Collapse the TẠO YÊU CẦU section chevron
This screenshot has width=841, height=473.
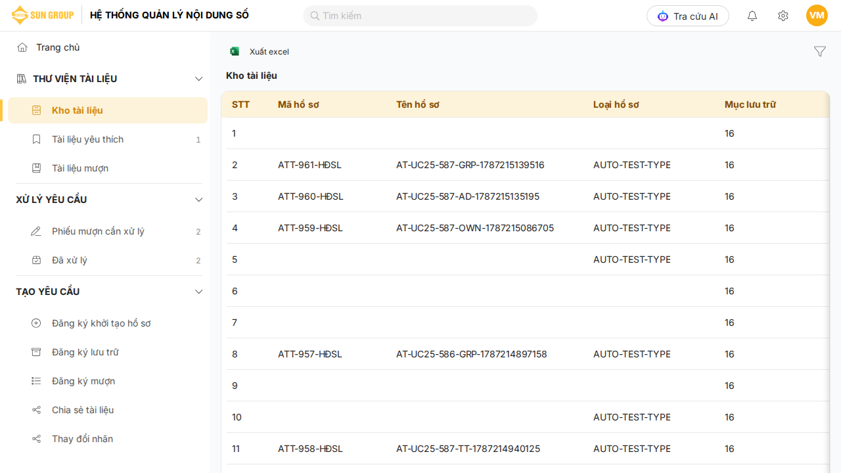(199, 292)
